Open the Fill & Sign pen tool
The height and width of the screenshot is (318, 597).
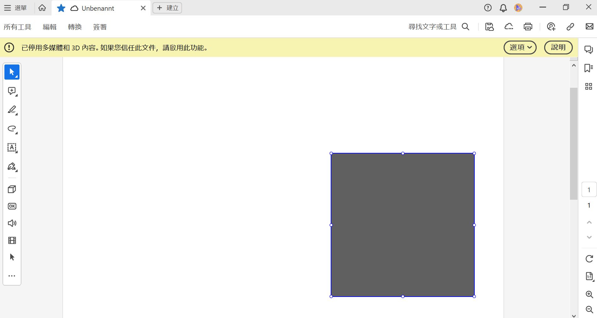[12, 167]
